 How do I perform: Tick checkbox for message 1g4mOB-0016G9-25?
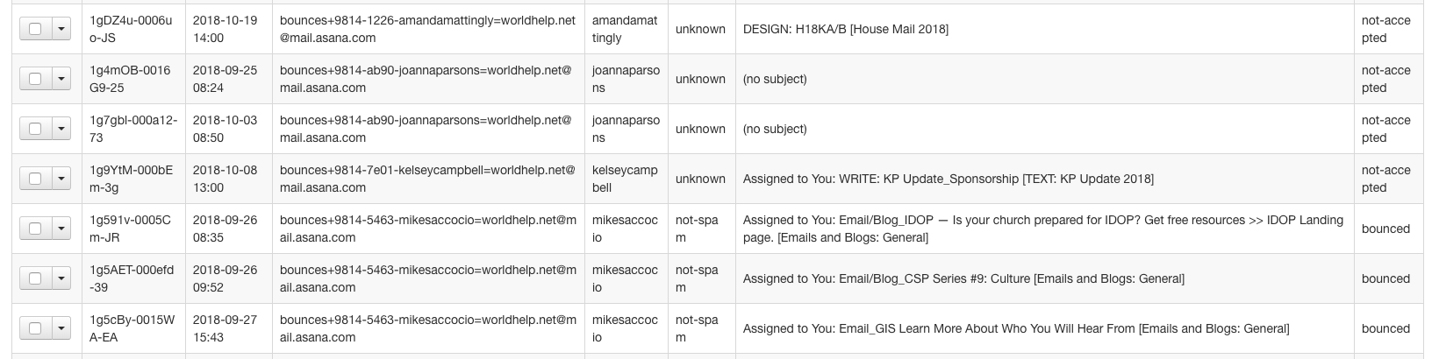35,79
